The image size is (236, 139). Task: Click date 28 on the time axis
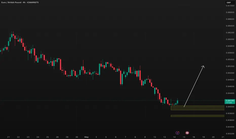[x=57, y=137]
